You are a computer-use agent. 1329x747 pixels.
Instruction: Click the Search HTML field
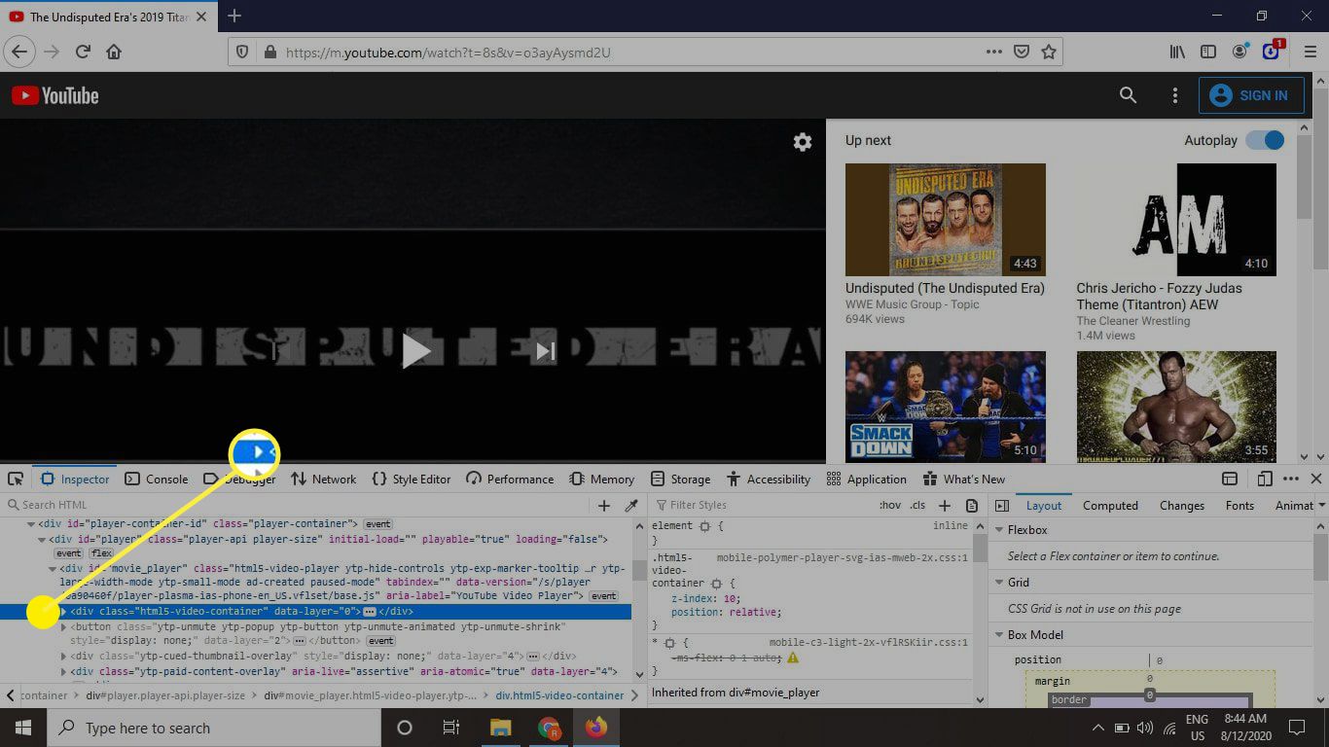[x=297, y=505]
